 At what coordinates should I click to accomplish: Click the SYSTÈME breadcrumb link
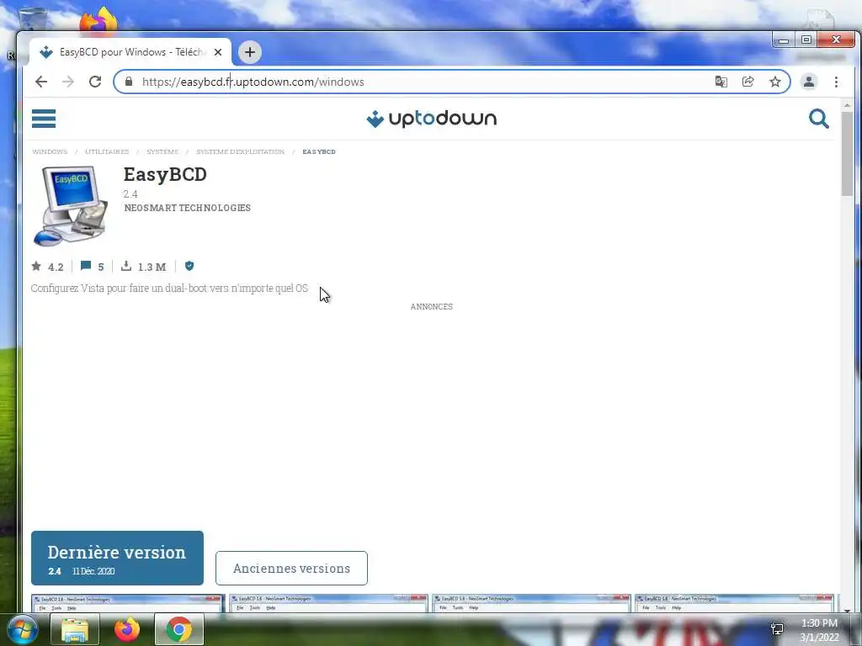coord(162,151)
